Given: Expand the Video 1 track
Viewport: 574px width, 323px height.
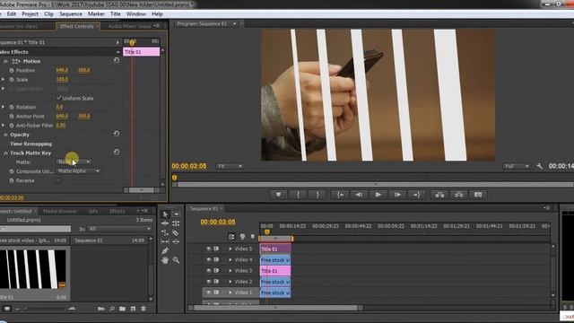Looking at the screenshot, I should (x=230, y=292).
